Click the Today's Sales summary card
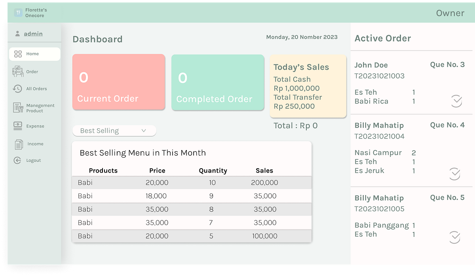The height and width of the screenshot is (276, 475). click(308, 86)
